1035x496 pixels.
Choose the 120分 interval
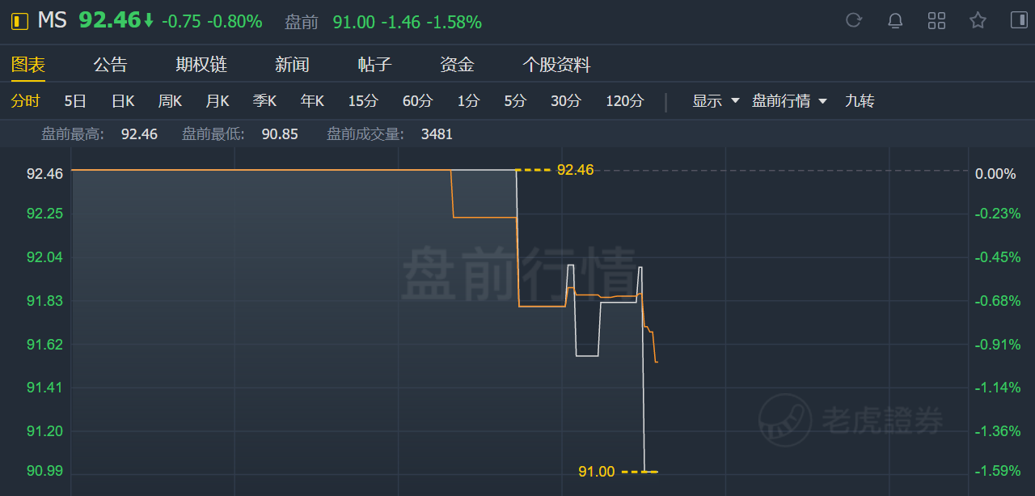(x=625, y=101)
